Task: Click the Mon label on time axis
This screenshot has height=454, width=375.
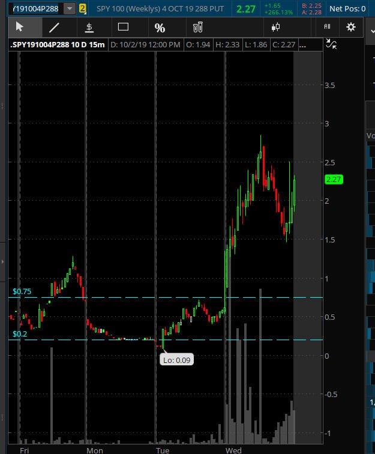Action: [95, 450]
